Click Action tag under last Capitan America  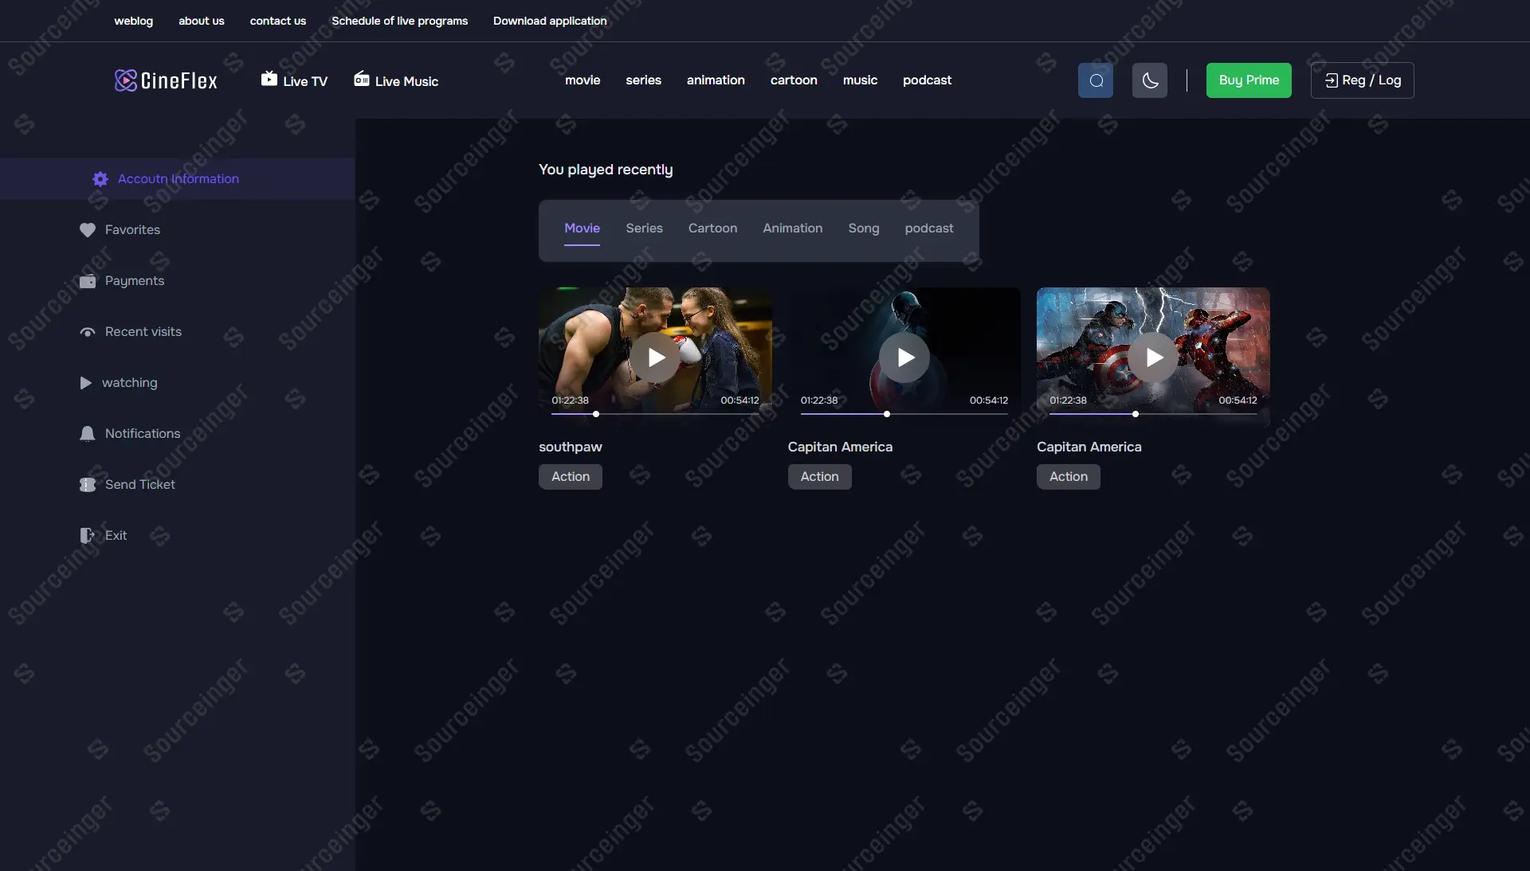point(1068,477)
